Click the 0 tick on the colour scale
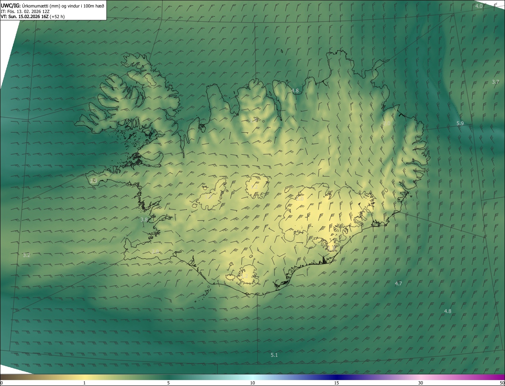505x386 pixels. pyautogui.click(x=2, y=383)
